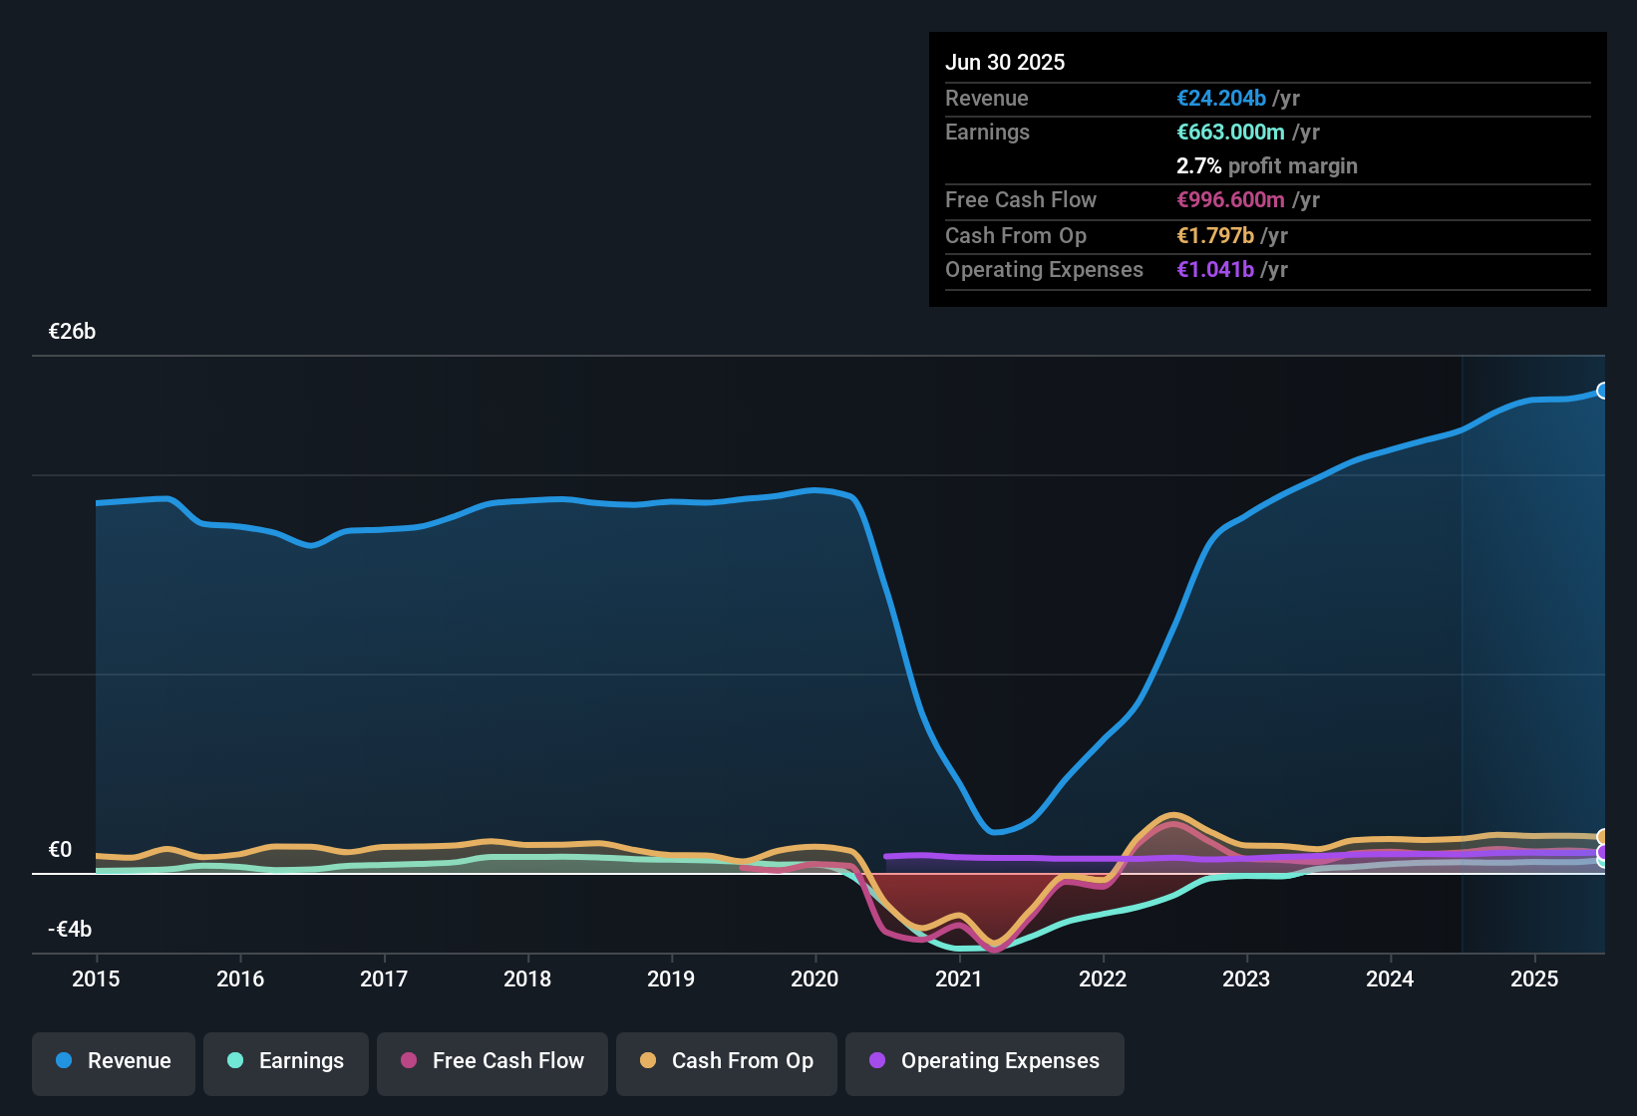Click the Earnings row in the data panel
The height and width of the screenshot is (1116, 1637).
pyautogui.click(x=987, y=132)
